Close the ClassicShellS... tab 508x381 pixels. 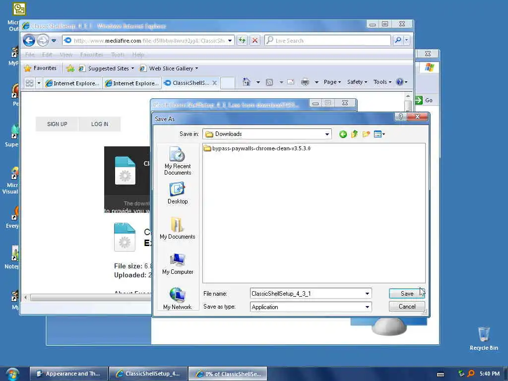pos(214,83)
